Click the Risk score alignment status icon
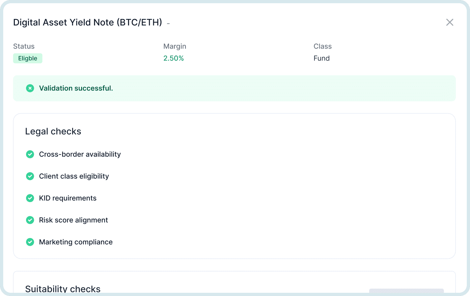Screen dimensions: 470x296 click(30, 220)
